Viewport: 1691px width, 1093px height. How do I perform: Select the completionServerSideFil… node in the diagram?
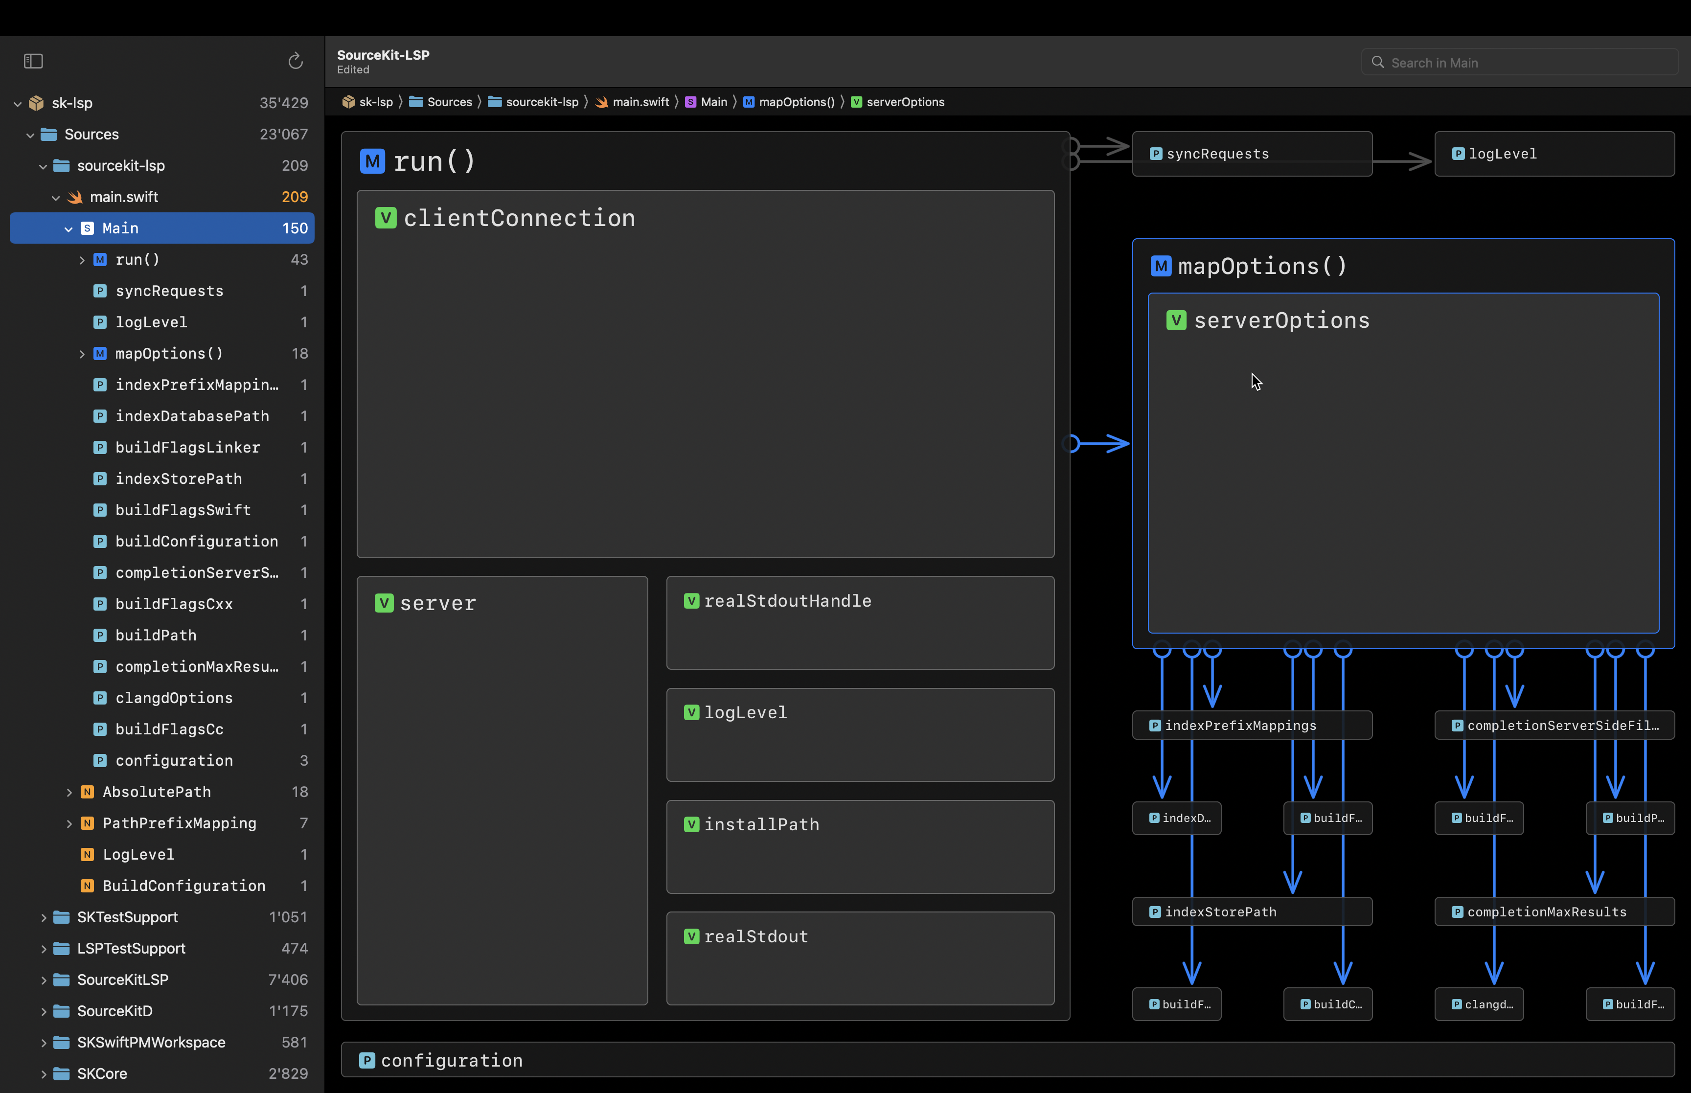pyautogui.click(x=1554, y=726)
